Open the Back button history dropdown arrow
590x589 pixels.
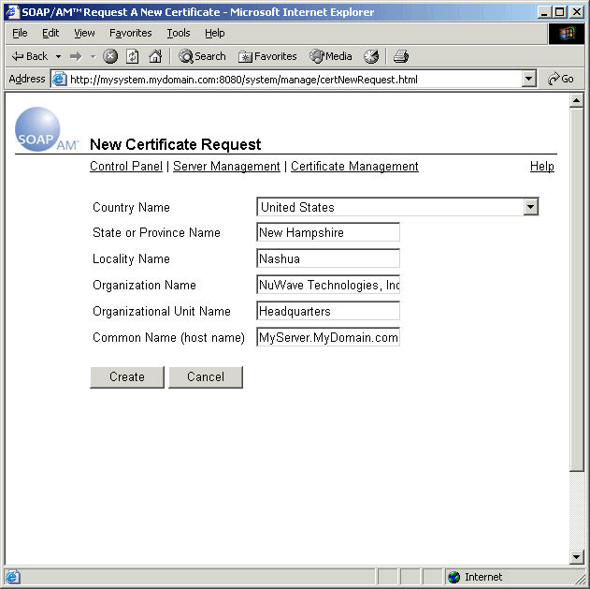pos(58,56)
